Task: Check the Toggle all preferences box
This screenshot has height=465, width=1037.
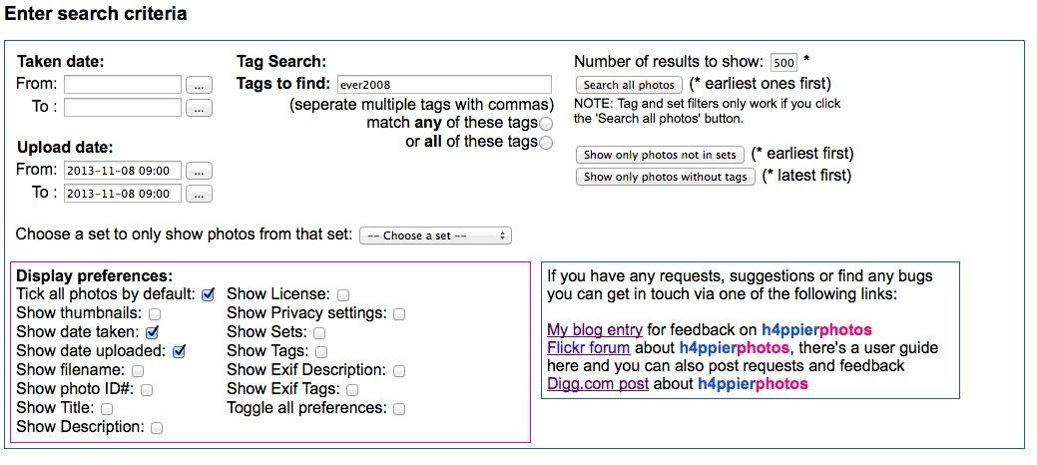Action: (399, 408)
